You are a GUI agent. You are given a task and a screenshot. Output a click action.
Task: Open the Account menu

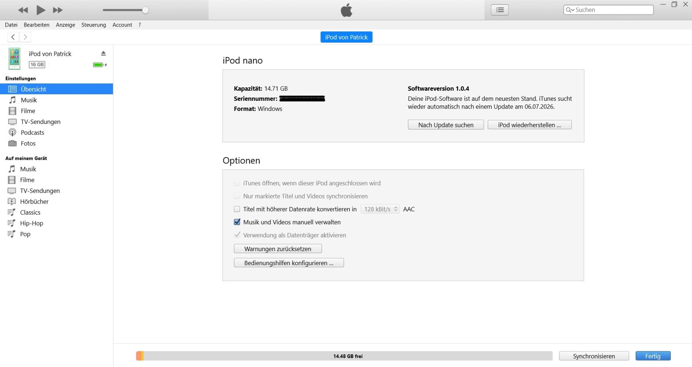coord(122,25)
